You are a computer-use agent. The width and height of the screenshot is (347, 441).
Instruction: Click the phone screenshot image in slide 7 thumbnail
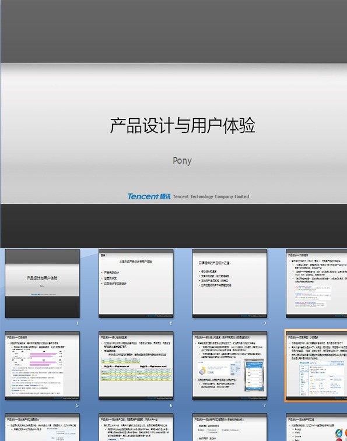(x=254, y=375)
